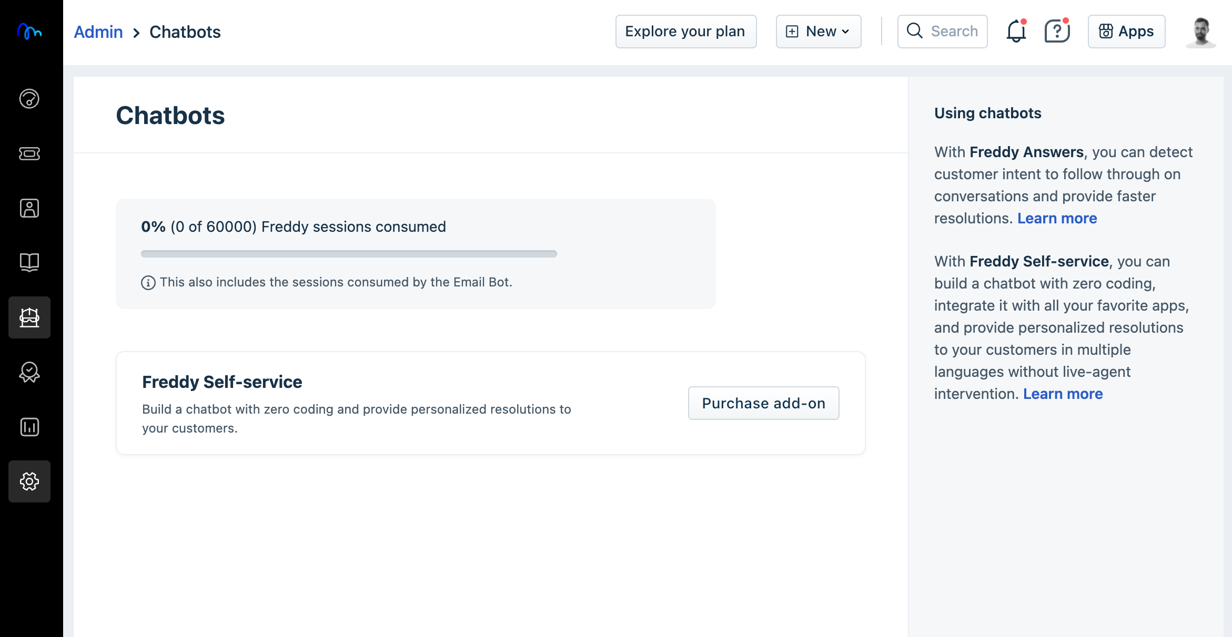Go to Admin via breadcrumb link
This screenshot has height=637, width=1232.
[x=98, y=32]
